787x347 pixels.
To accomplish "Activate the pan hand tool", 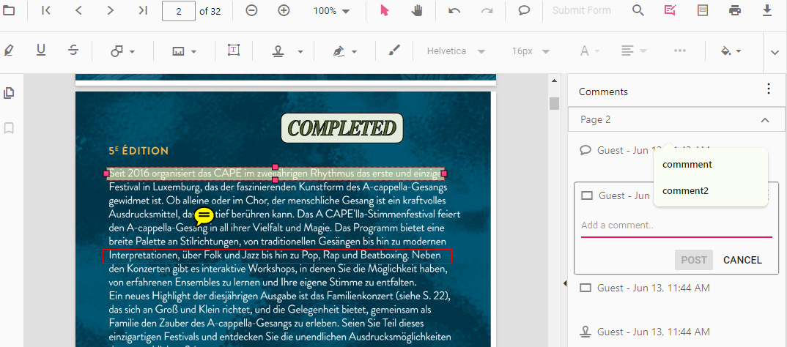I will (x=417, y=10).
